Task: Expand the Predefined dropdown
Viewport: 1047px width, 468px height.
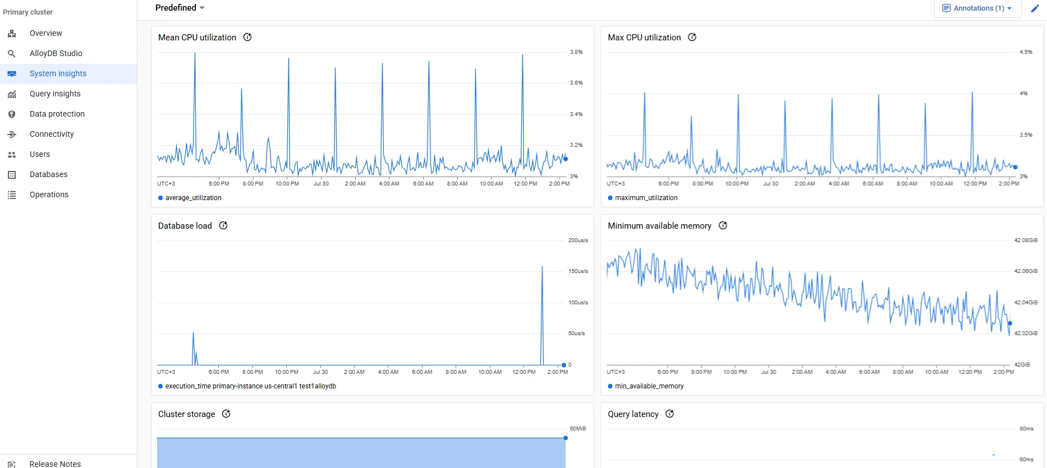Action: [x=180, y=8]
